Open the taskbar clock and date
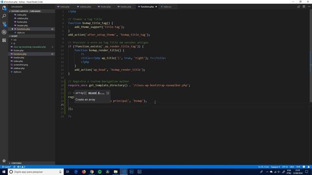 click(297, 172)
